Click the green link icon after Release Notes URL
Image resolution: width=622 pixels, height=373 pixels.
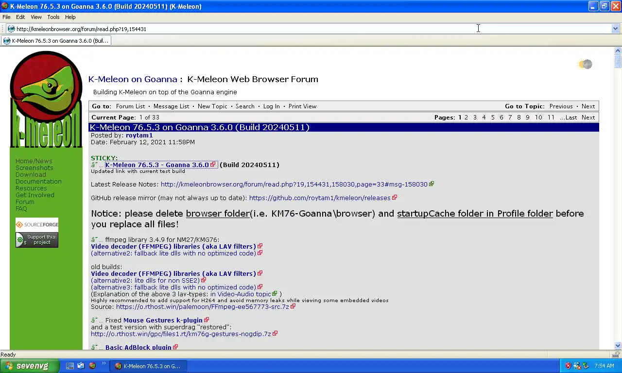click(432, 184)
